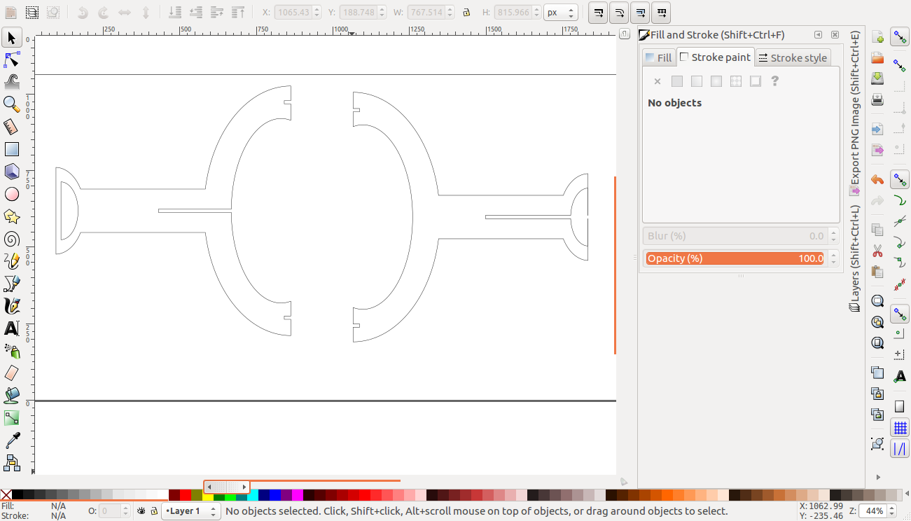Choose Flat color paint button
The height and width of the screenshot is (521, 911).
(677, 81)
